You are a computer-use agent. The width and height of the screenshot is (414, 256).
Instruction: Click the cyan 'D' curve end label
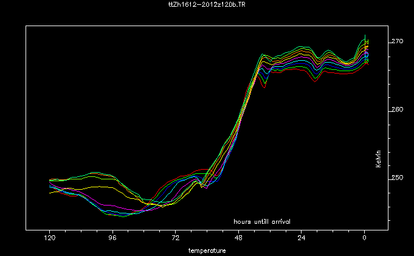(367, 55)
